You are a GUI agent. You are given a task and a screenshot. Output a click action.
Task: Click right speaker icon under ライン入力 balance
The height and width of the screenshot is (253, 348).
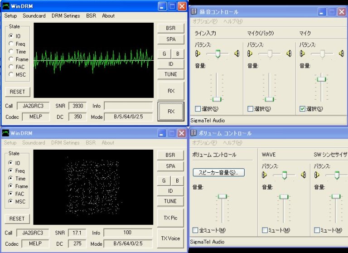[237, 54]
